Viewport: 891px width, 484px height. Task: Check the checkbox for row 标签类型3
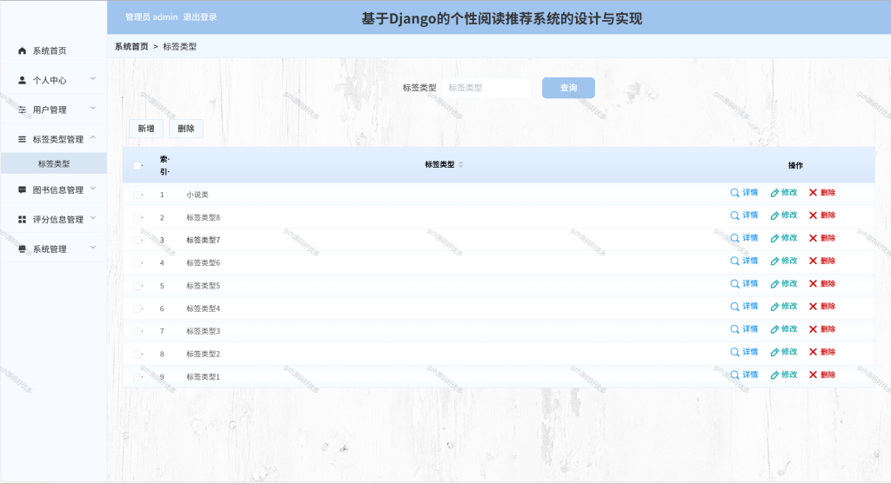pyautogui.click(x=137, y=331)
